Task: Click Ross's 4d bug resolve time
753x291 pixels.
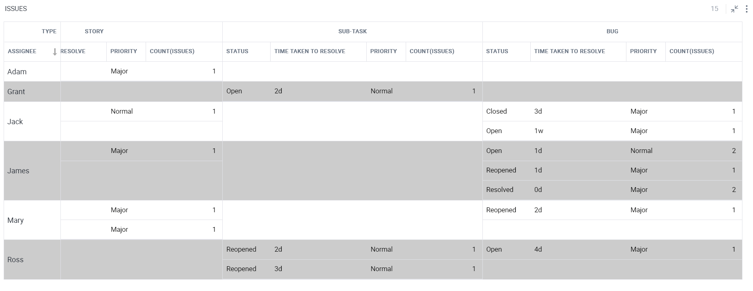Action: pos(538,249)
